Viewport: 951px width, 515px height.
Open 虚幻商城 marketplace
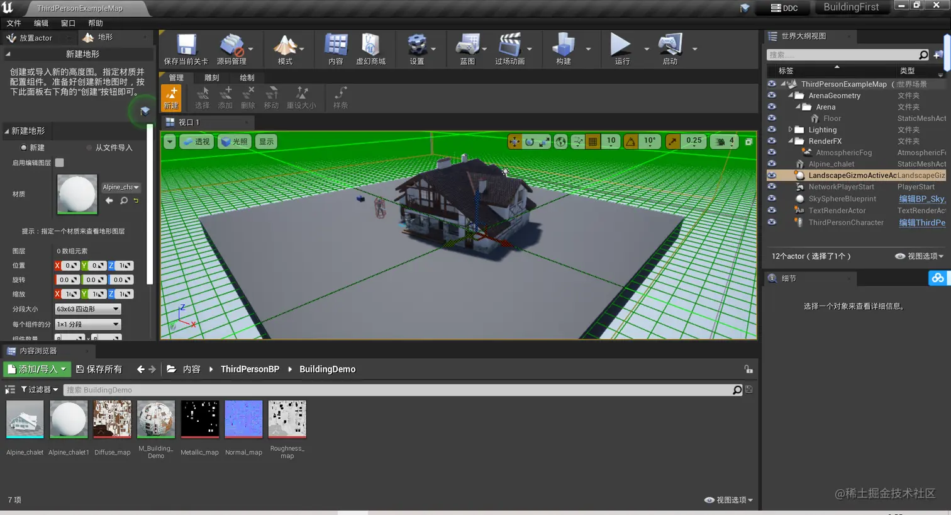coord(370,49)
